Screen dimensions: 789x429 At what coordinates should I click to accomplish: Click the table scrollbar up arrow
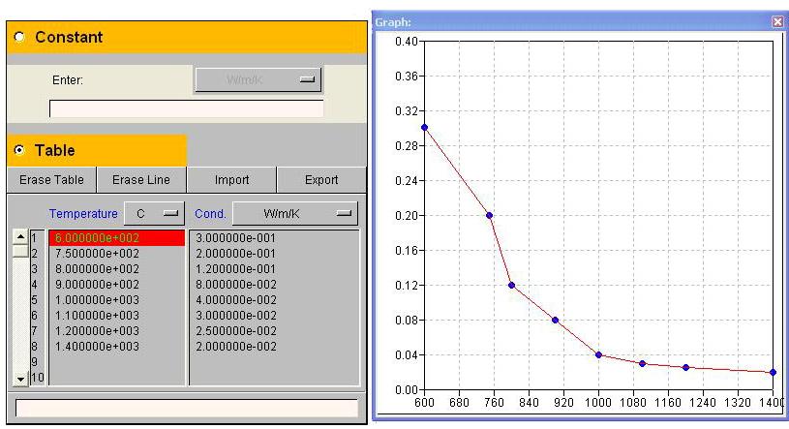point(20,236)
